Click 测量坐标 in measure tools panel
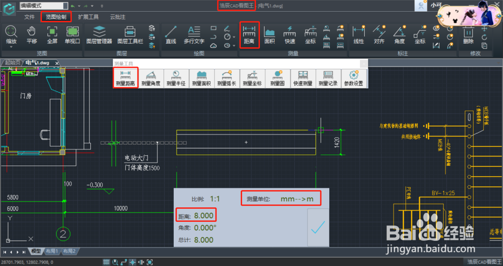Screen dimensions: 503x266 click(252, 79)
